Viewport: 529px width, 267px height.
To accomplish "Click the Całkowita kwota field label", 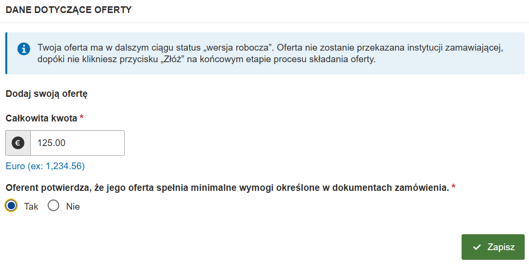I will (41, 118).
